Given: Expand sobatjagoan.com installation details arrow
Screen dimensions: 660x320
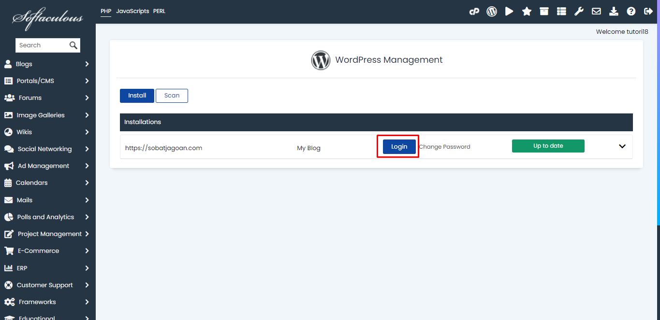Looking at the screenshot, I should [x=622, y=146].
